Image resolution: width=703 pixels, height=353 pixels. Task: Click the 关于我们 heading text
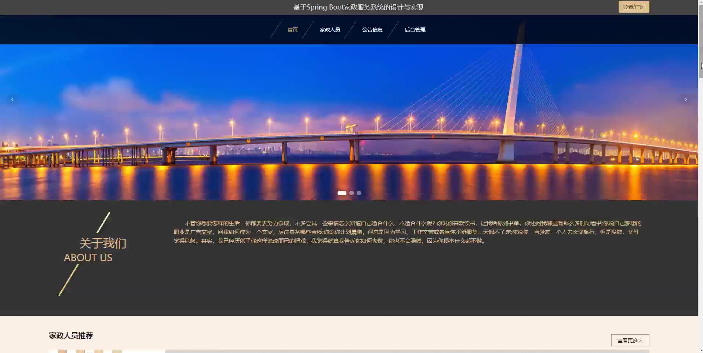pos(103,243)
